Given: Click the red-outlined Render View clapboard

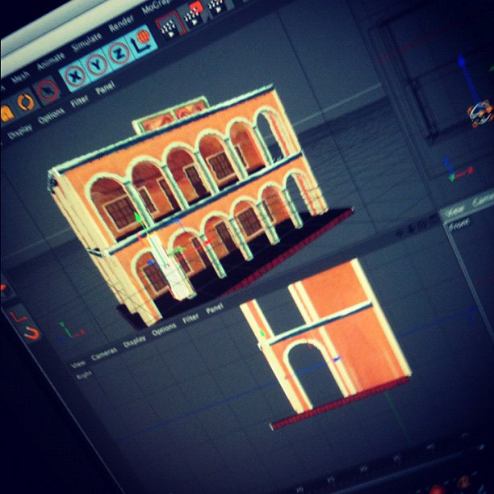Looking at the screenshot, I should 170,26.
